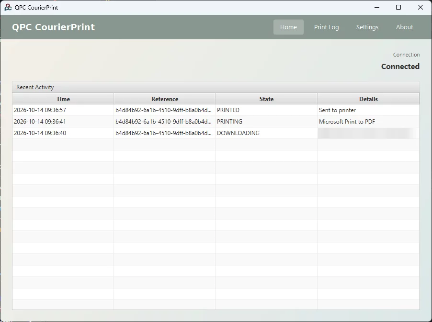
Task: Click the 'Connected' status text
Action: point(400,67)
